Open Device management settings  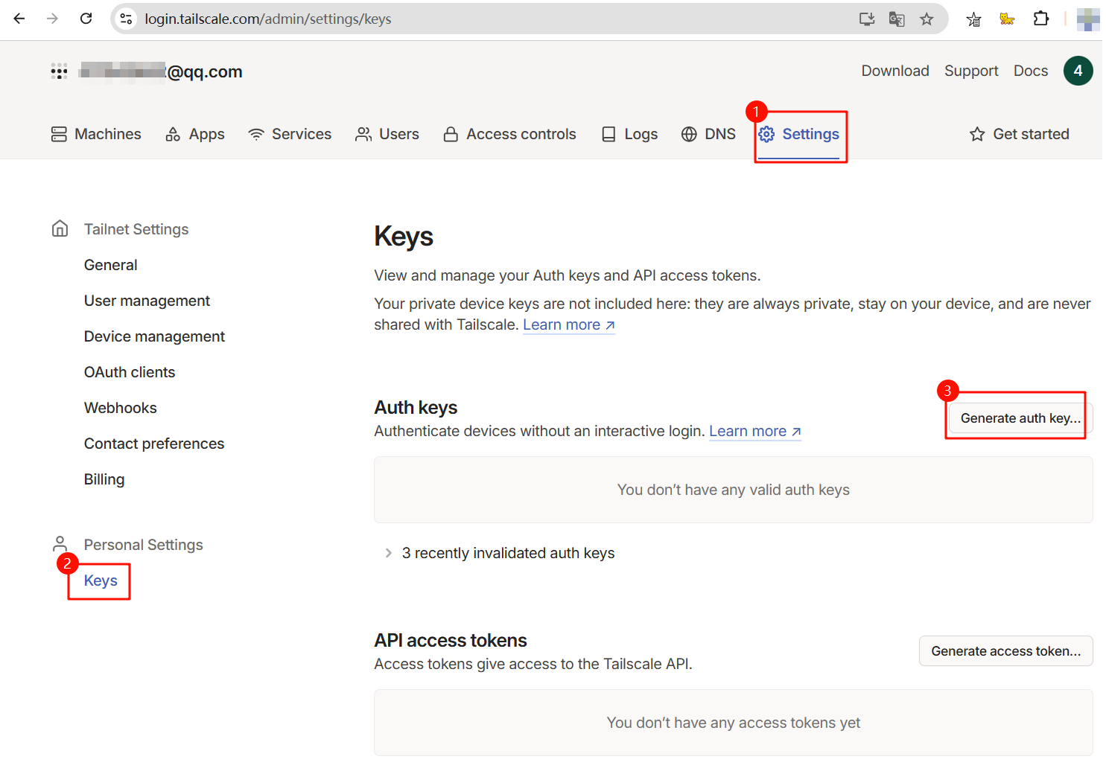click(154, 336)
